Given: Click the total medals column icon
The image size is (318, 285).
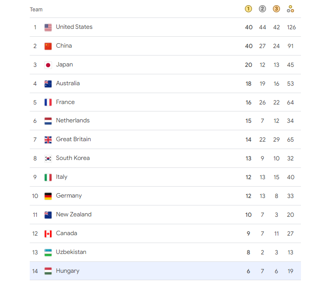Looking at the screenshot, I should pyautogui.click(x=290, y=9).
